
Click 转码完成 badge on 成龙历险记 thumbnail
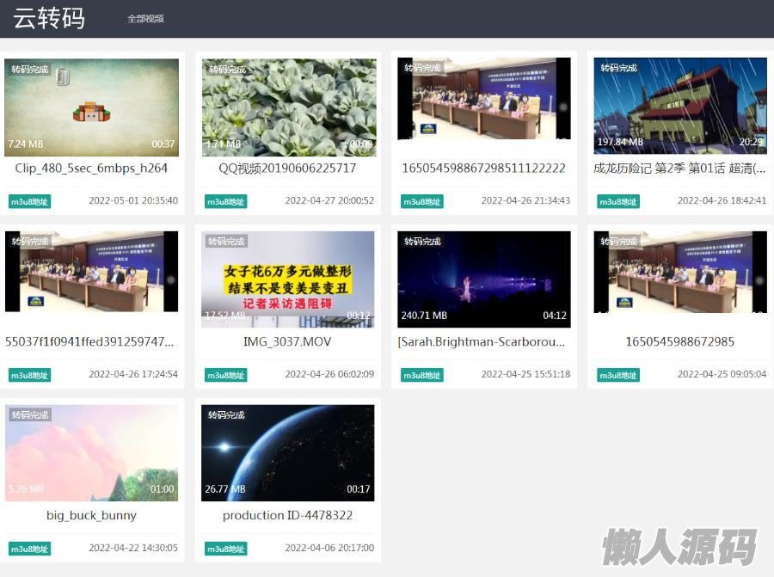pyautogui.click(x=619, y=68)
